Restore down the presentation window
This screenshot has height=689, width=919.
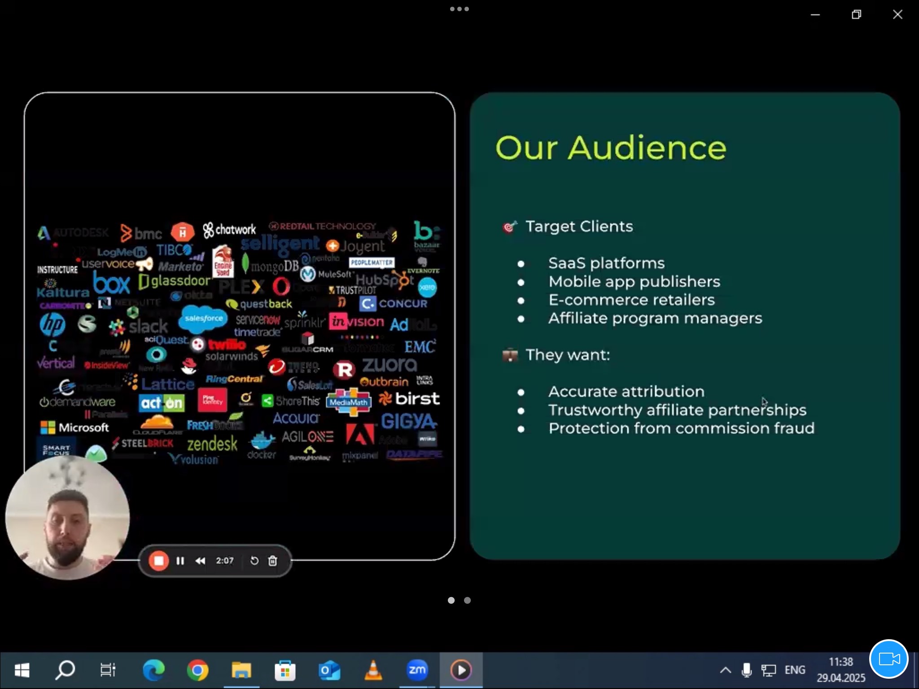point(856,15)
